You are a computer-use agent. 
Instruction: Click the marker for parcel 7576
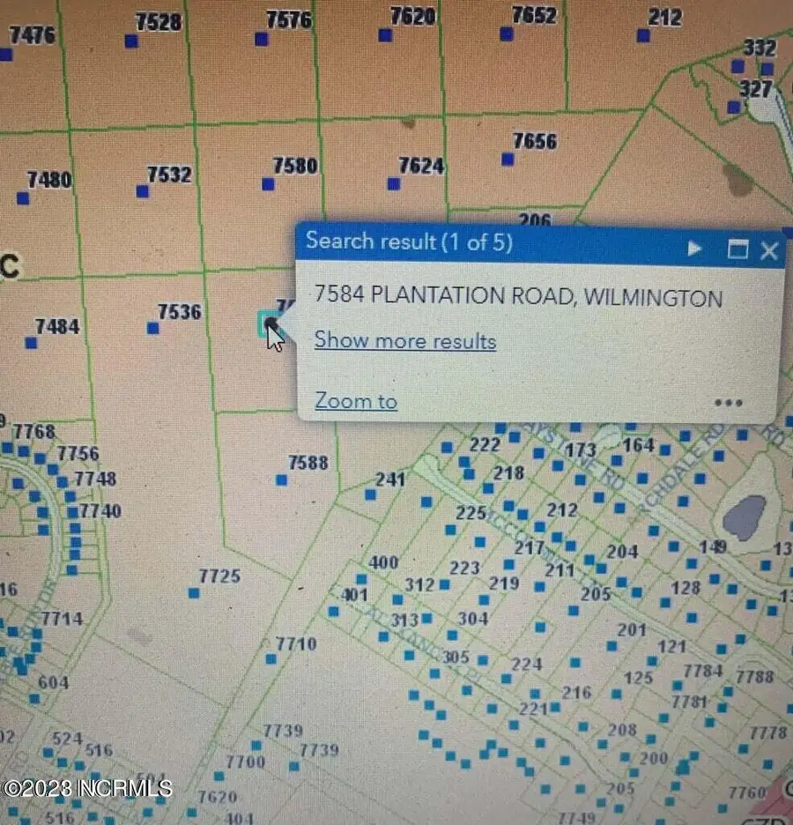pyautogui.click(x=261, y=39)
